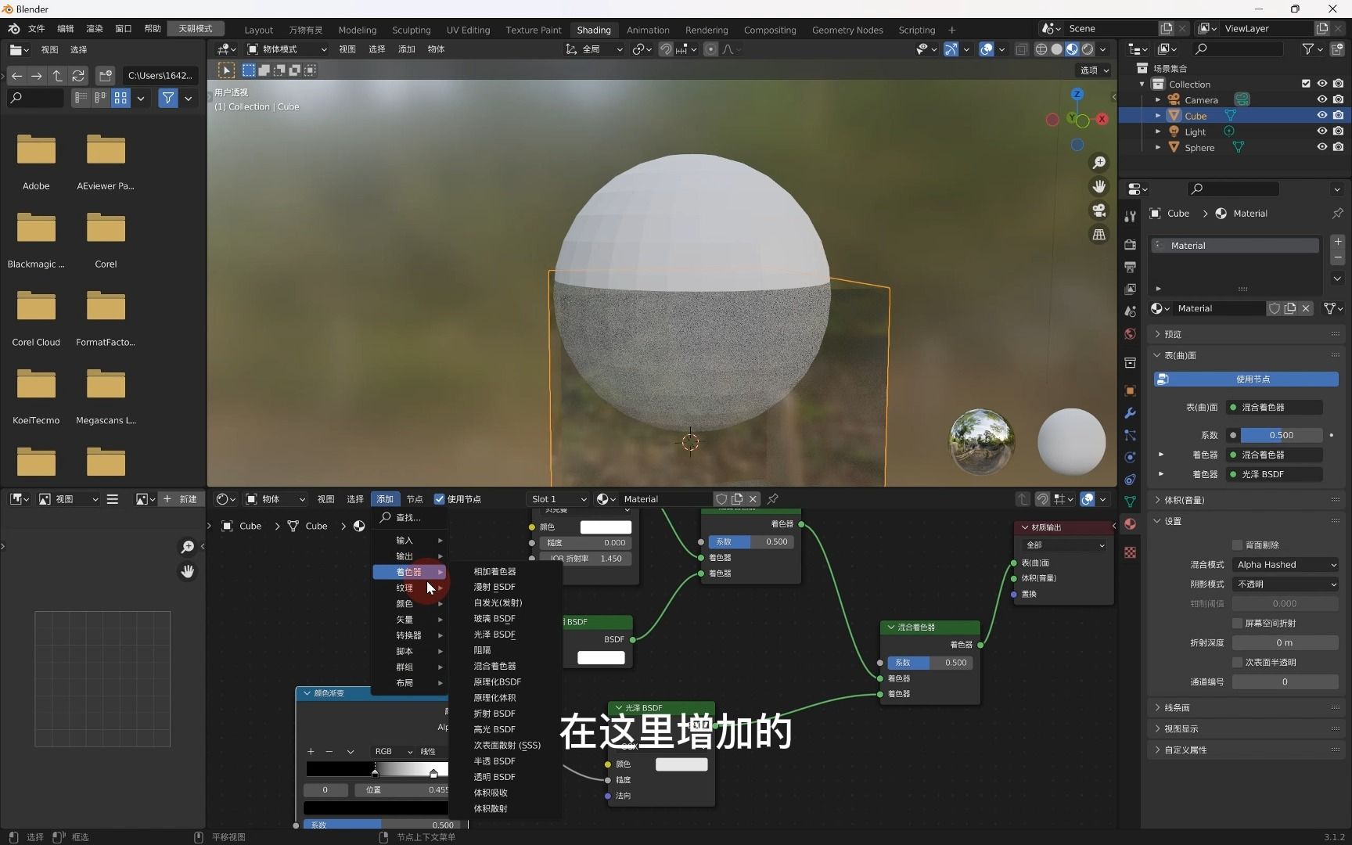Click the zoom magnifier gizmo in viewport

point(1100,162)
